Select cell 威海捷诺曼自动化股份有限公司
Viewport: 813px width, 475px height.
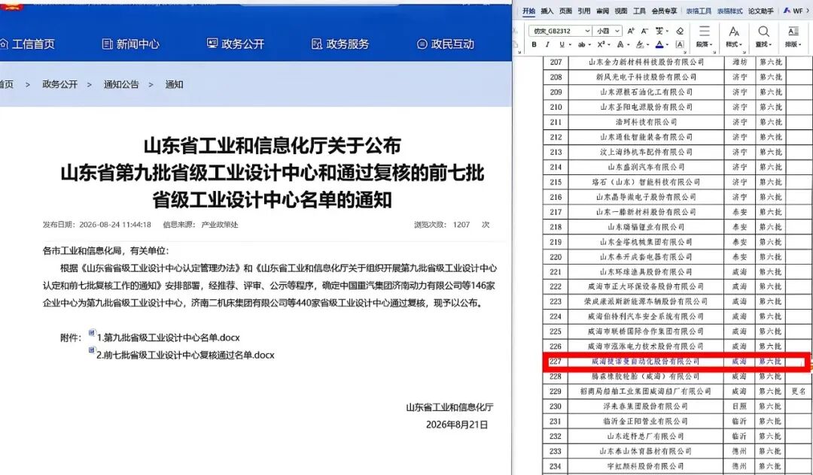pos(646,362)
